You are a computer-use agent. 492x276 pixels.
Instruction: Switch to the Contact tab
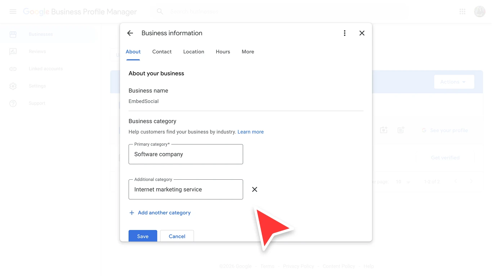point(162,51)
